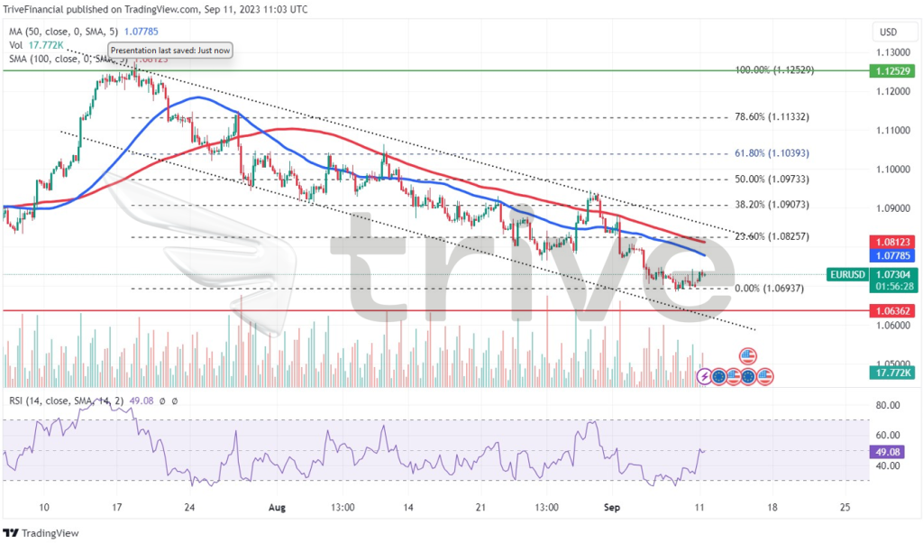Click the date '24' on the time axis
923x543 pixels.
pyautogui.click(x=189, y=507)
